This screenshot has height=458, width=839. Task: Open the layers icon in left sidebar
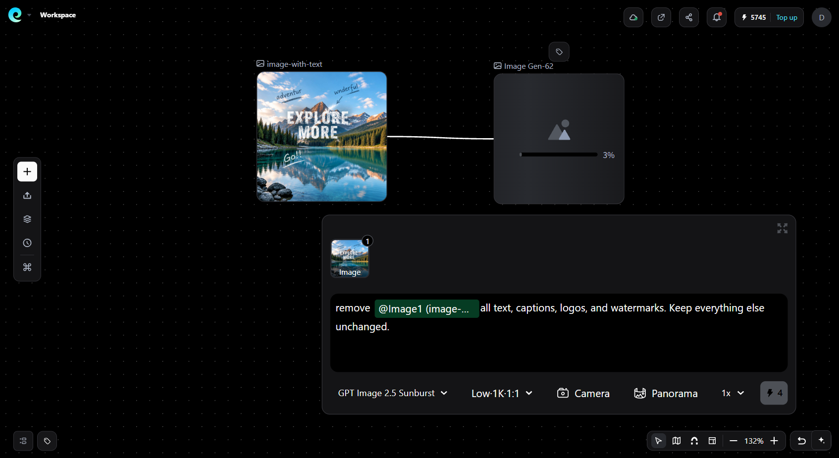pos(27,219)
